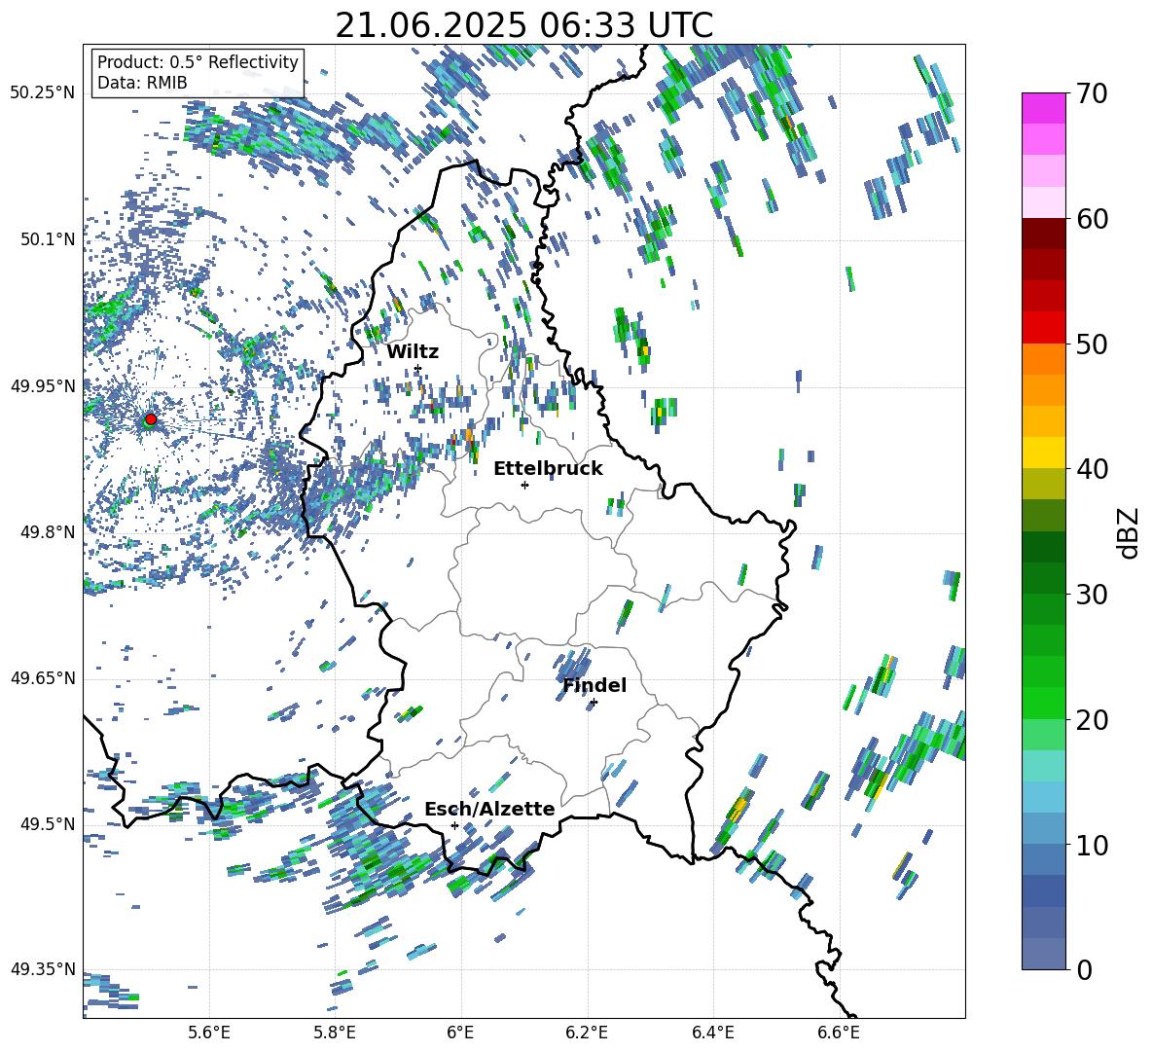Click the 49.5°N latitude label
The width and height of the screenshot is (1152, 1052).
[49, 824]
